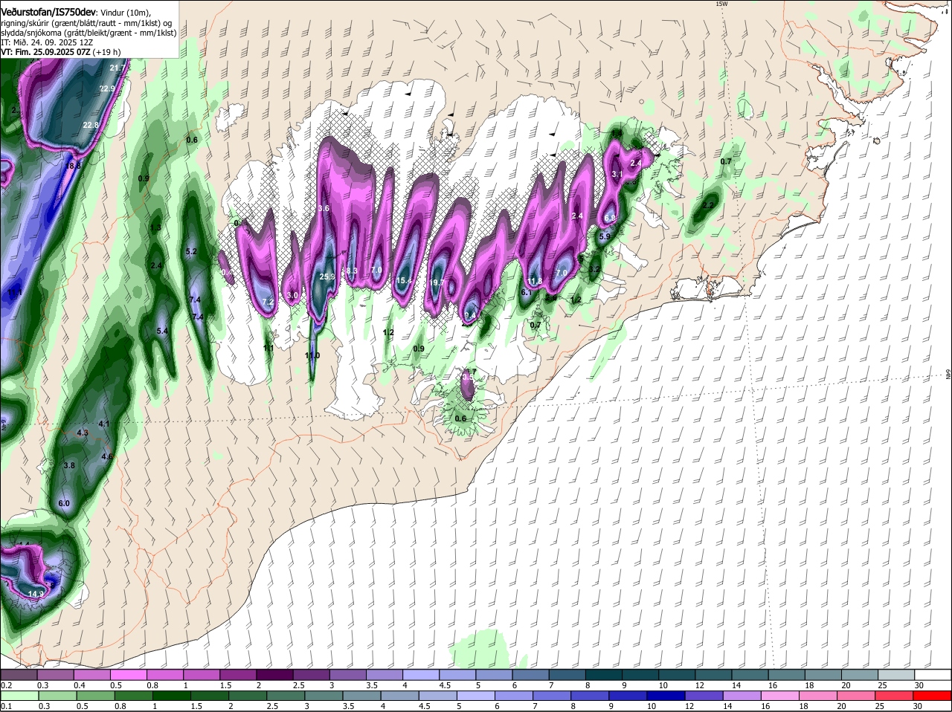
Task: Click the '2.2' precipitation value
Action: (x=708, y=206)
